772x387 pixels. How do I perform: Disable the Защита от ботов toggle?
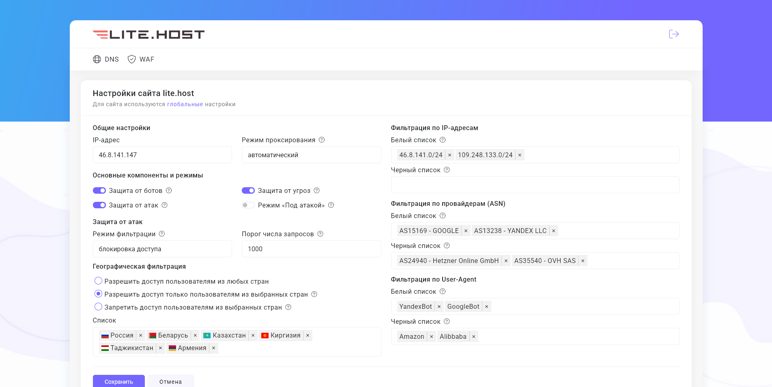tap(99, 190)
